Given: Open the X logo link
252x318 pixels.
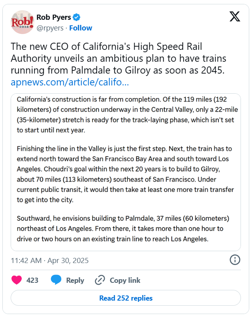Looking at the screenshot, I should click(x=235, y=17).
